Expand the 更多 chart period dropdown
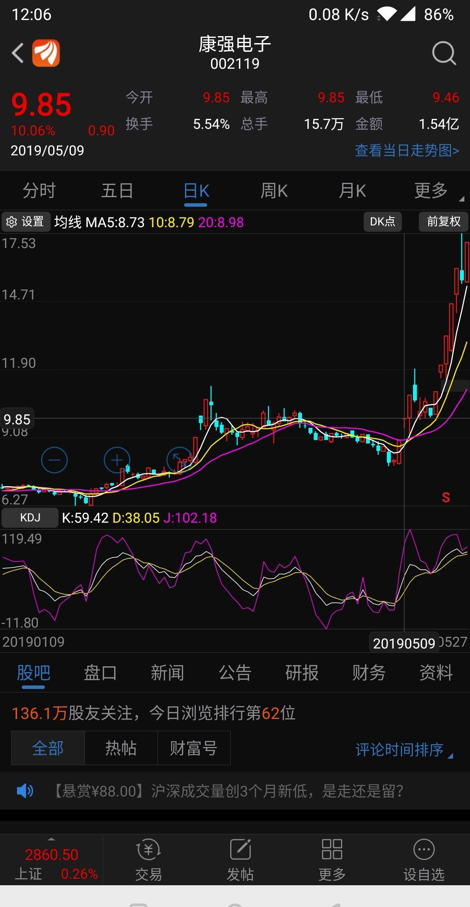The width and height of the screenshot is (470, 907). click(435, 191)
